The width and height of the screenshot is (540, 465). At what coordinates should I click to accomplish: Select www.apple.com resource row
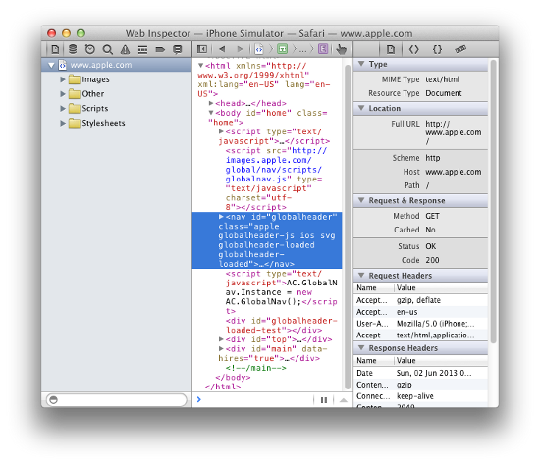tap(117, 65)
